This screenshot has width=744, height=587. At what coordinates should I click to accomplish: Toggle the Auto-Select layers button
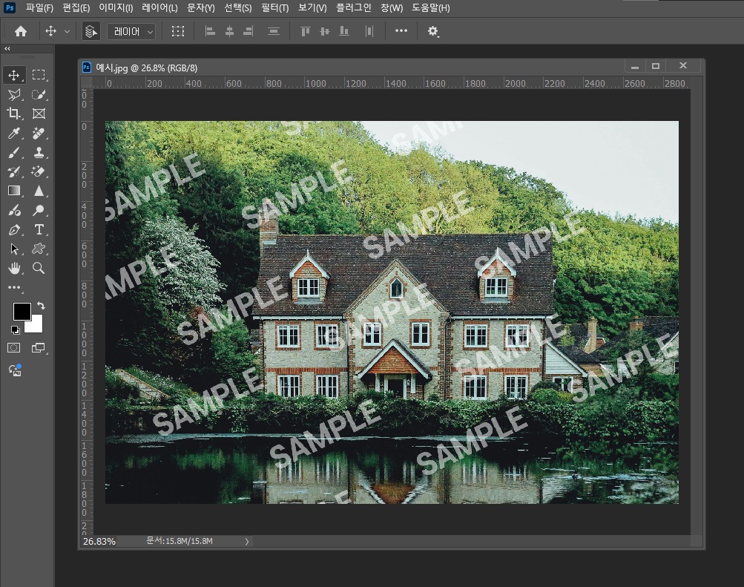[90, 31]
